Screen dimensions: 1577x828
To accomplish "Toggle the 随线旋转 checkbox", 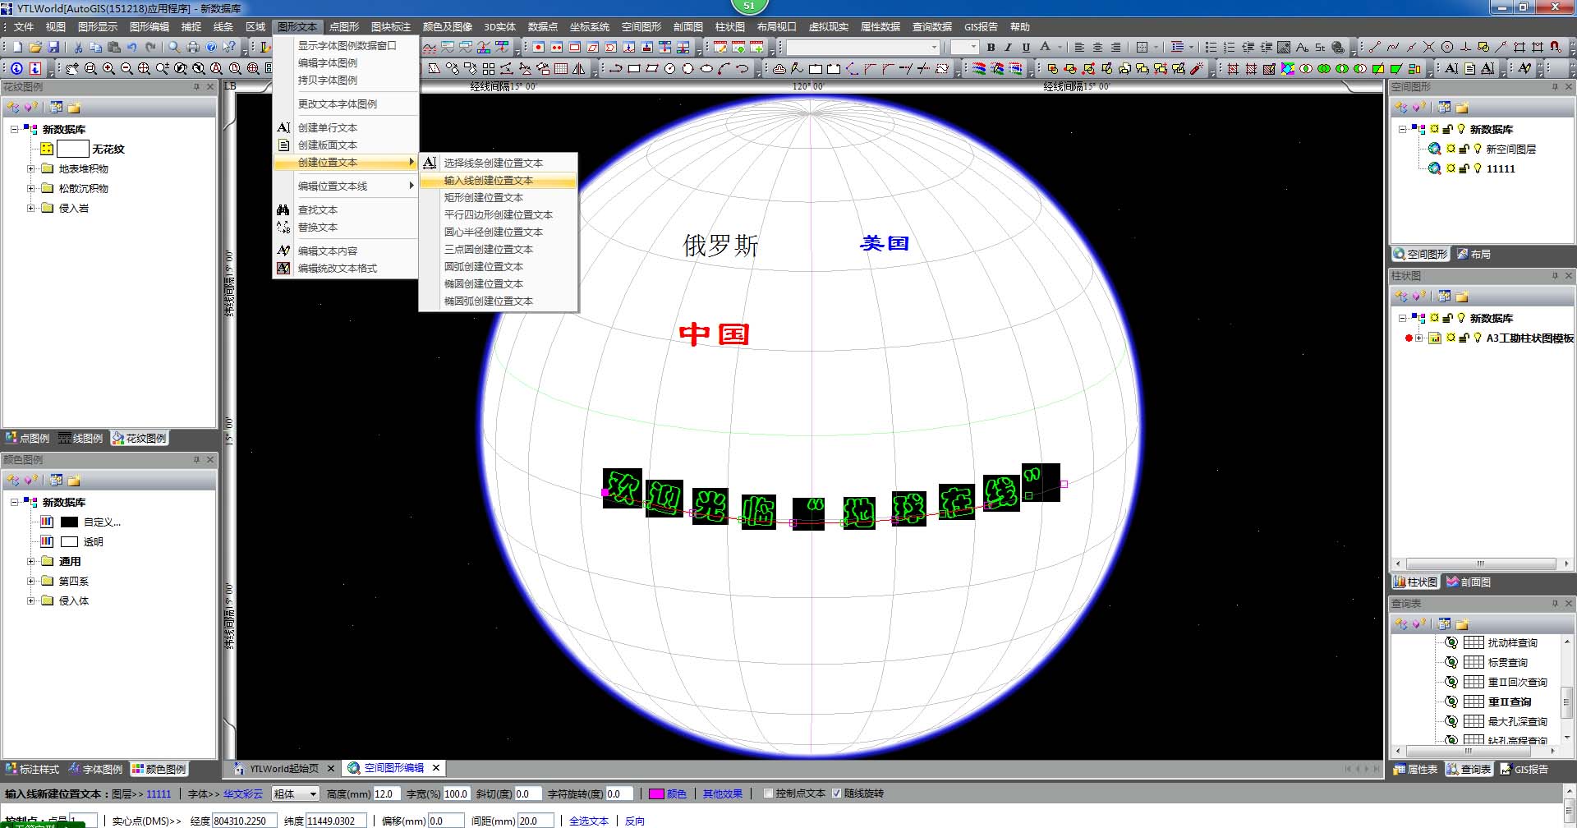I will pos(837,793).
